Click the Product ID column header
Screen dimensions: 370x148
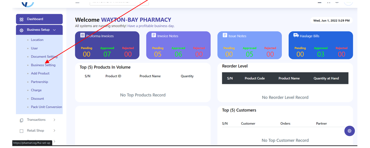[113, 76]
